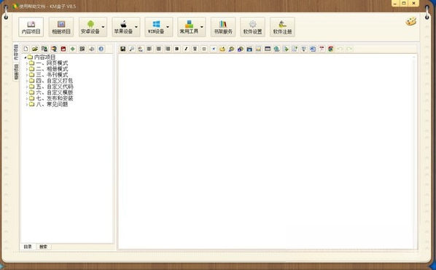Image resolution: width=436 pixels, height=270 pixels.
Task: Expand the 二、相册模式 tree folder
Action: [x=27, y=69]
